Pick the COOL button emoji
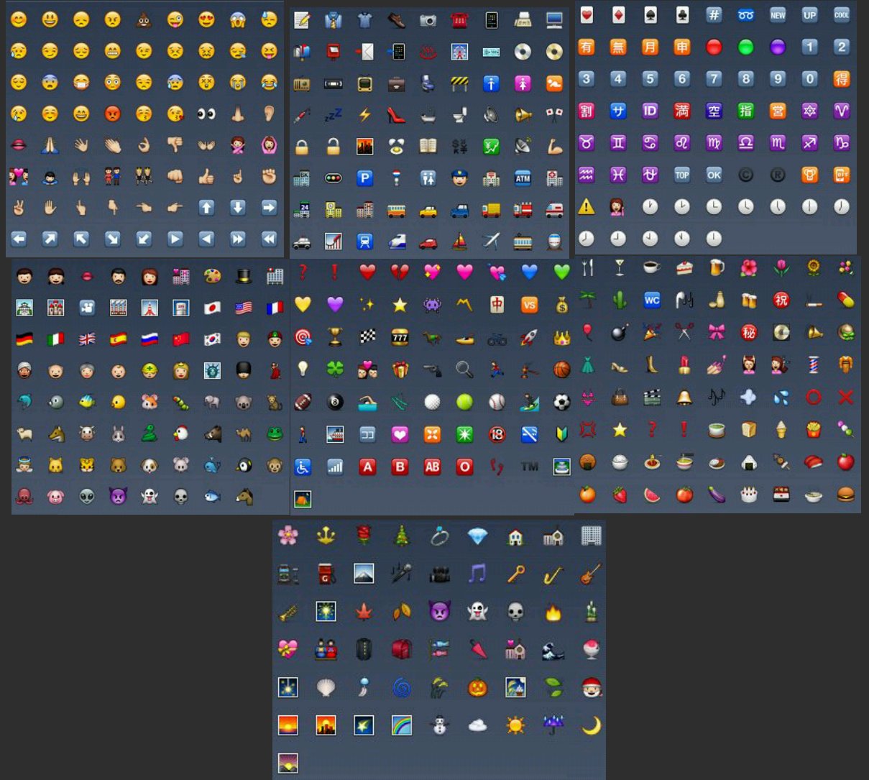Viewport: 869px width, 780px height. [841, 15]
